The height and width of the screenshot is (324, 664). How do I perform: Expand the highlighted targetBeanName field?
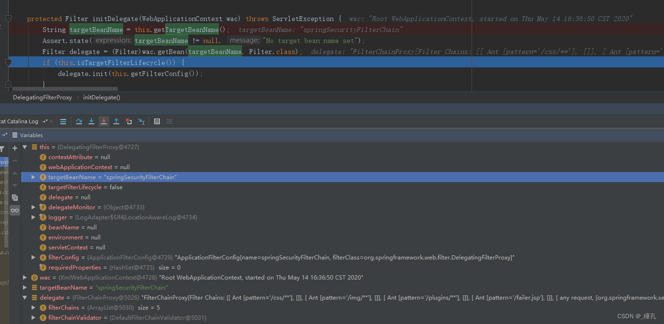34,177
